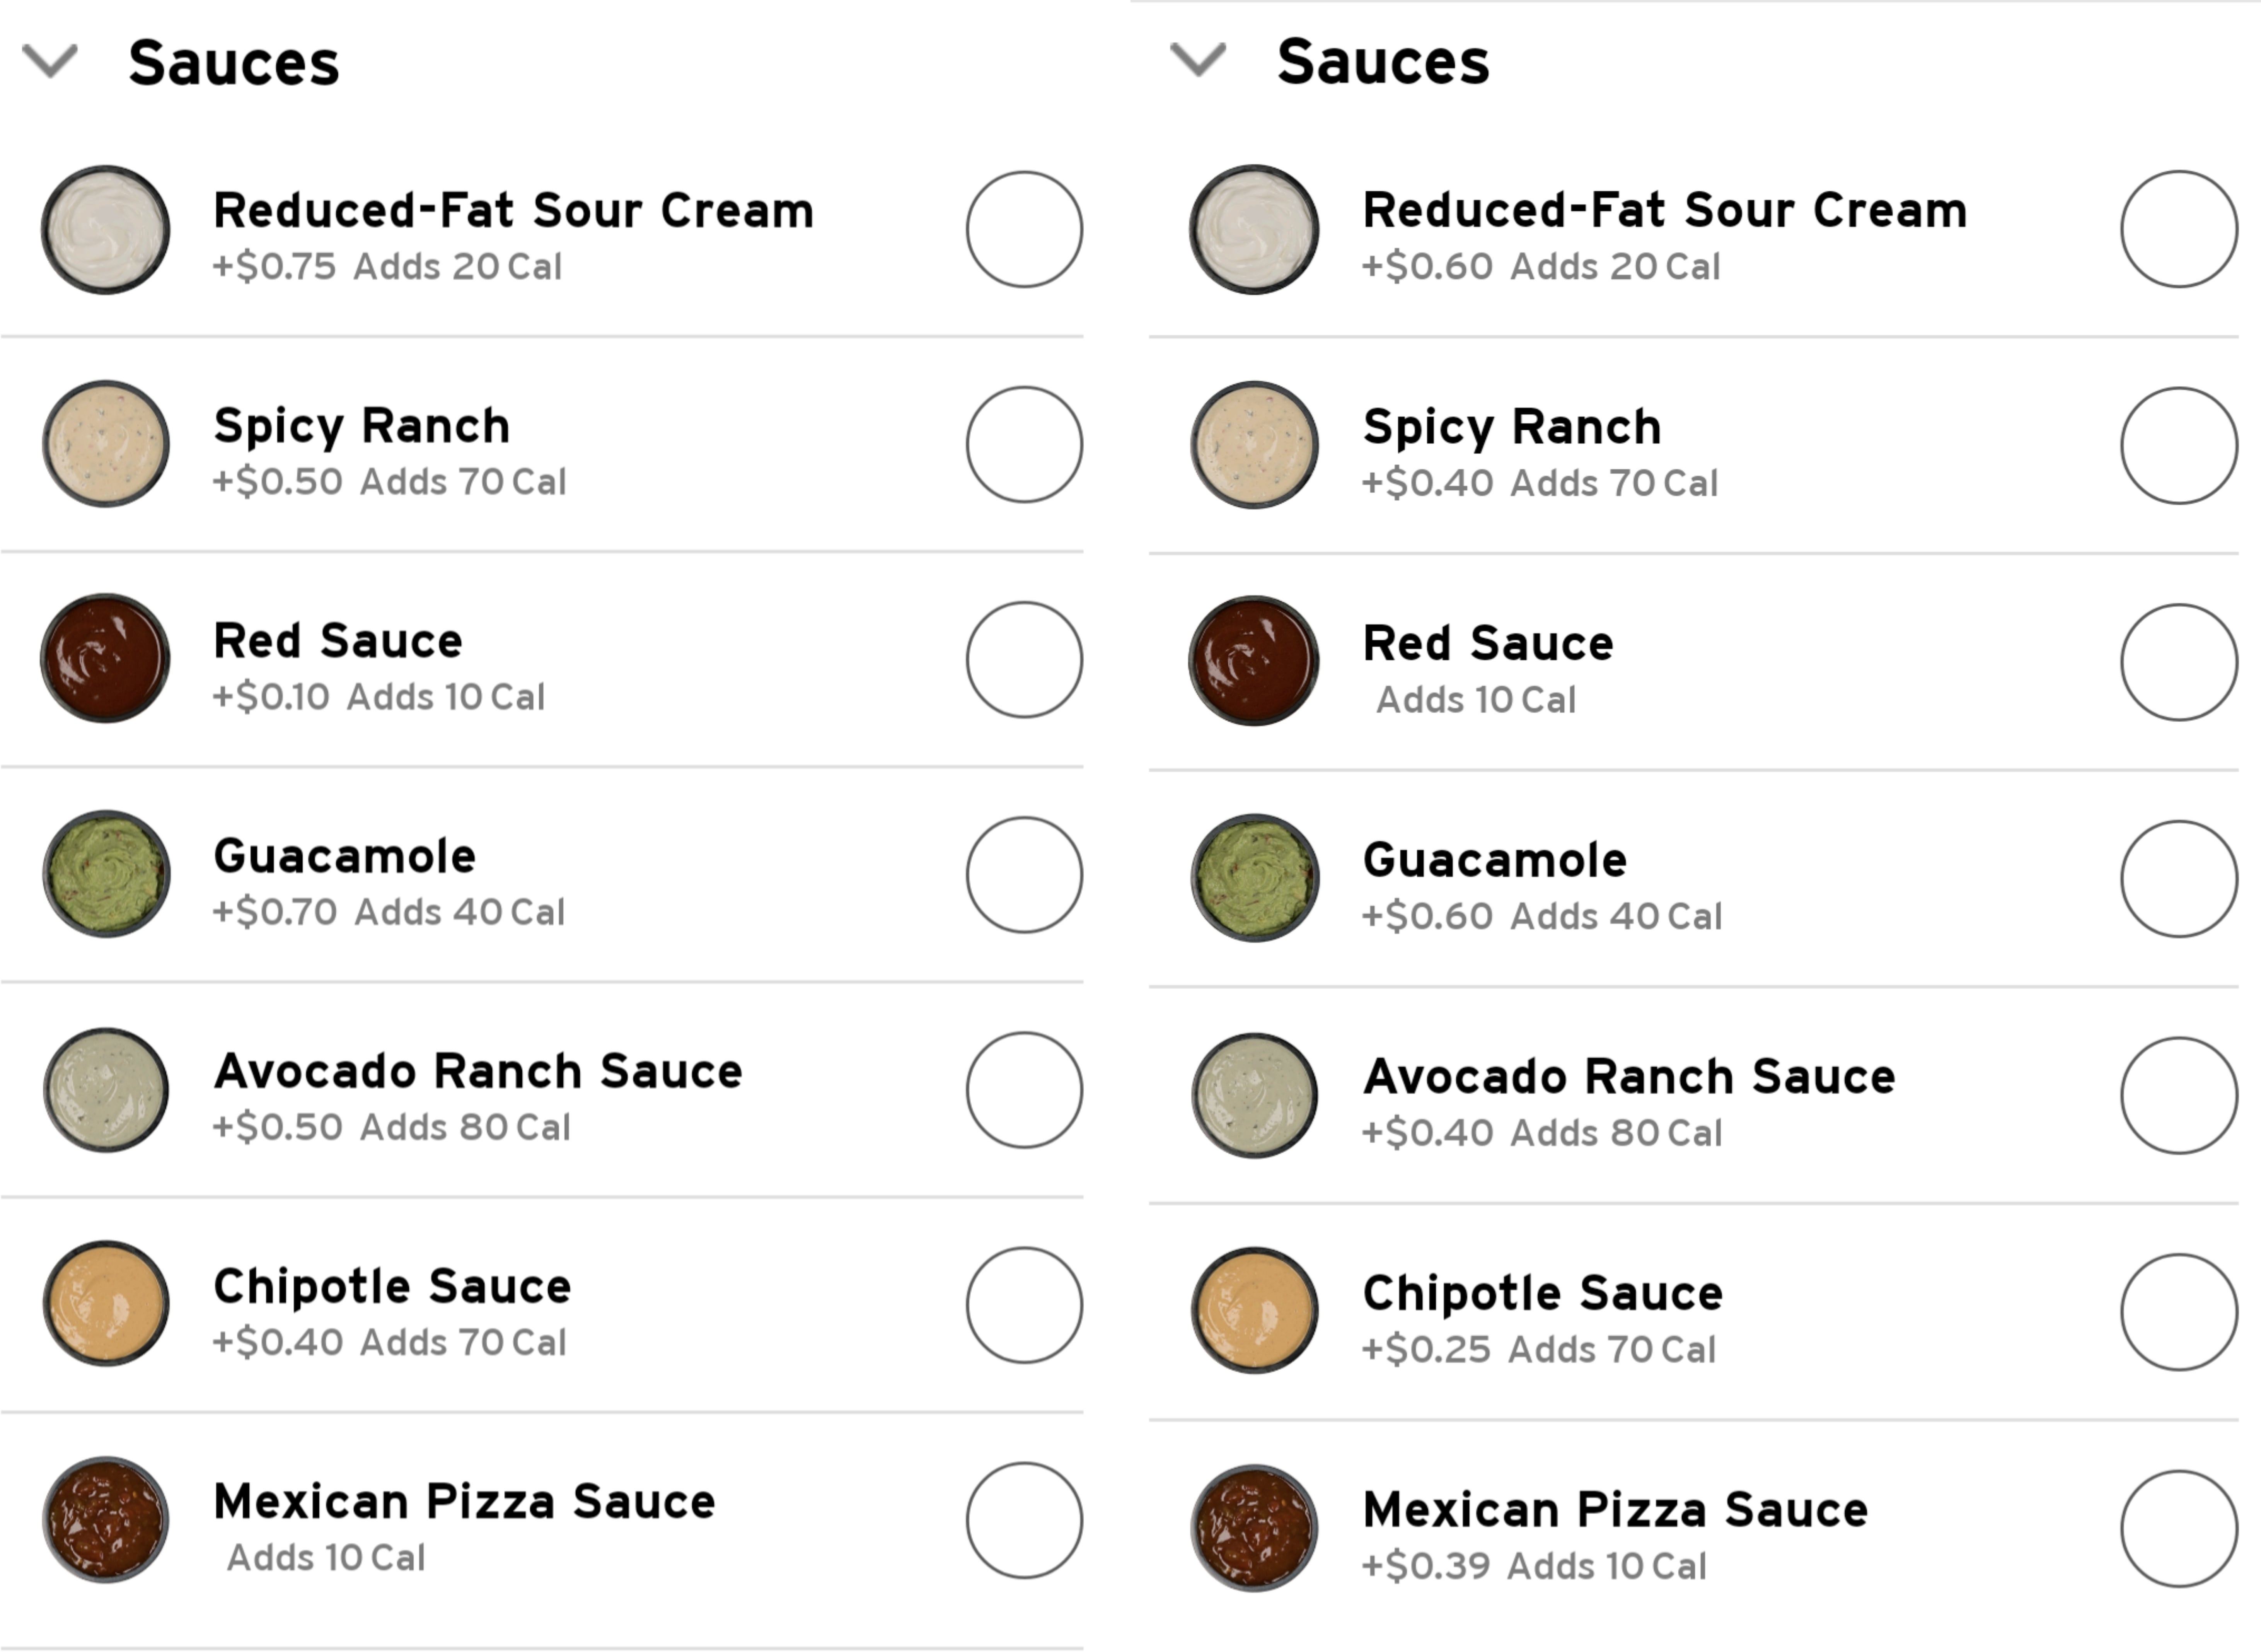This screenshot has height=1652, width=2261.
Task: Click the Red Sauce image priced +$0.10
Action: 105,659
